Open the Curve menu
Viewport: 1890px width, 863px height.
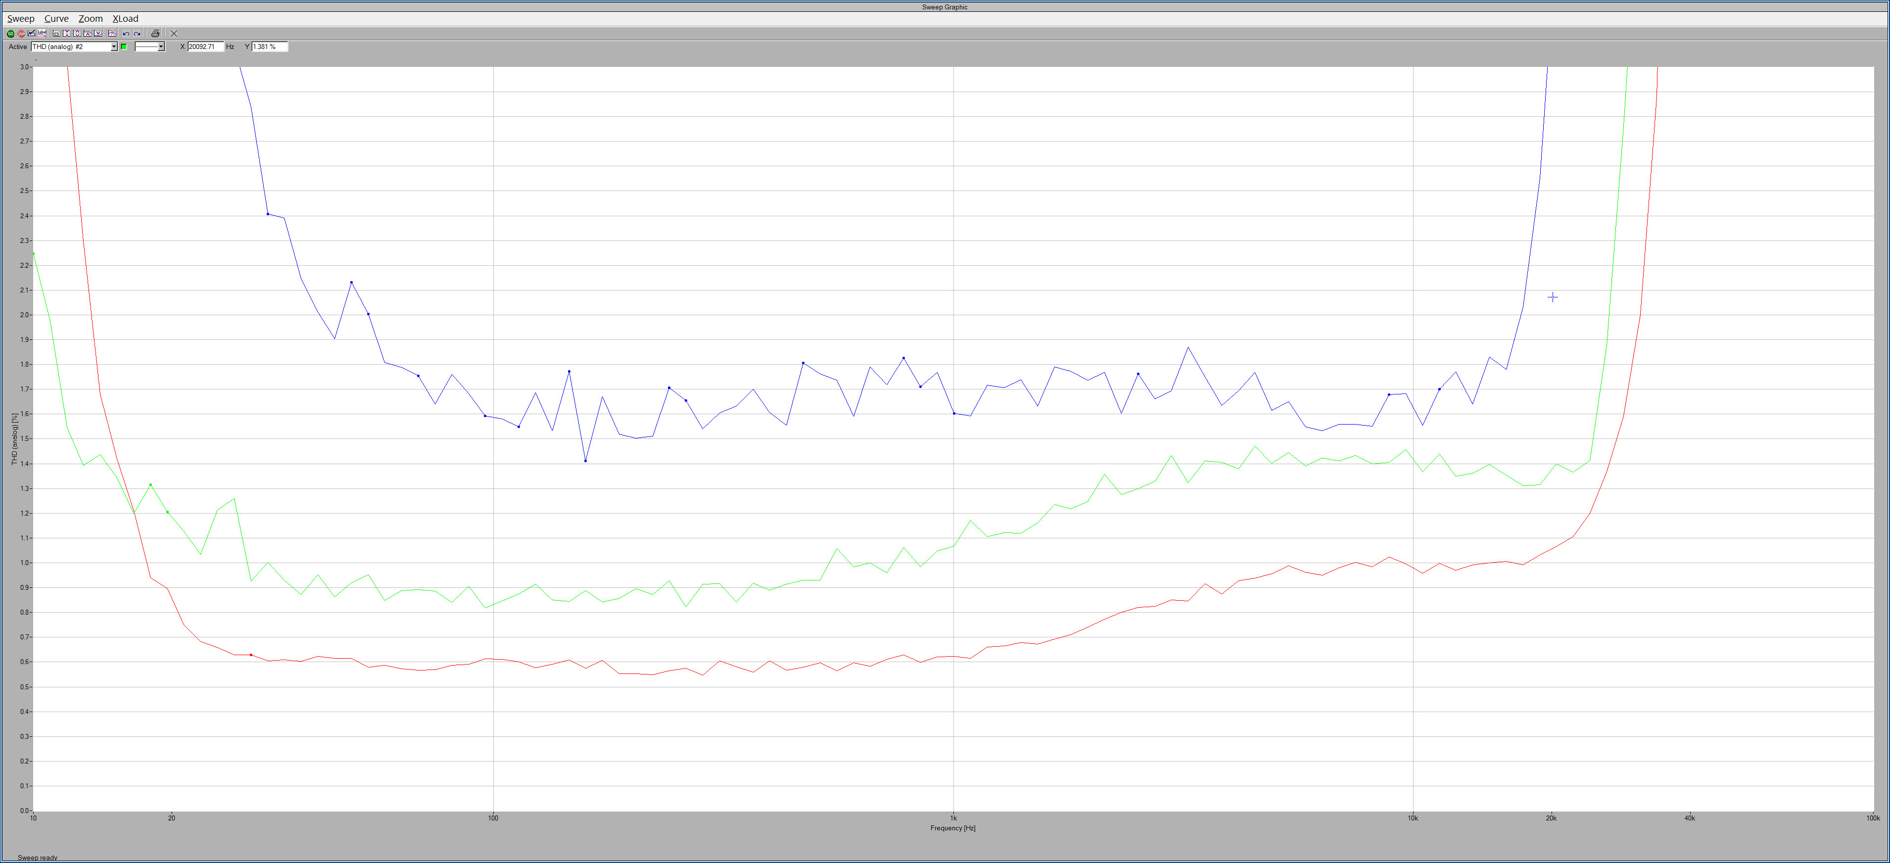click(x=56, y=18)
